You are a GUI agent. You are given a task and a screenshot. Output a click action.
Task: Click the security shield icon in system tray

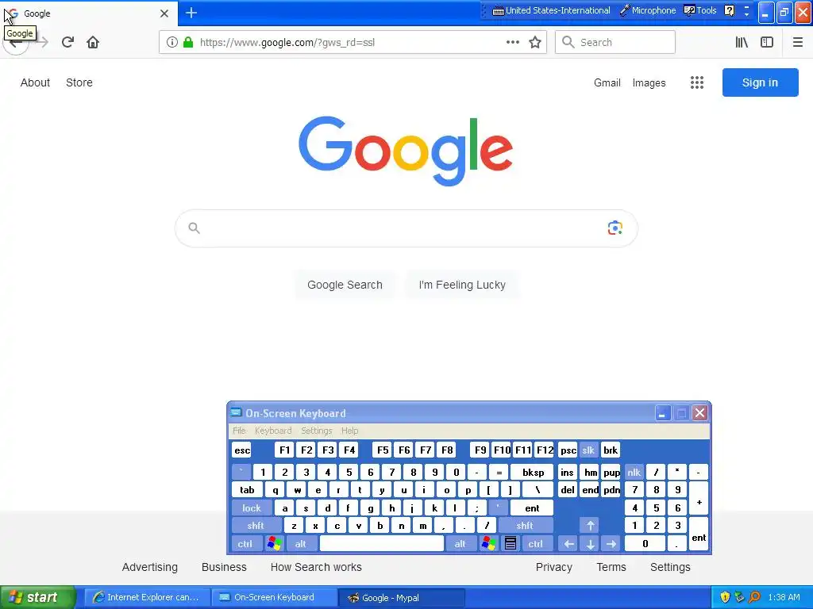pyautogui.click(x=725, y=597)
